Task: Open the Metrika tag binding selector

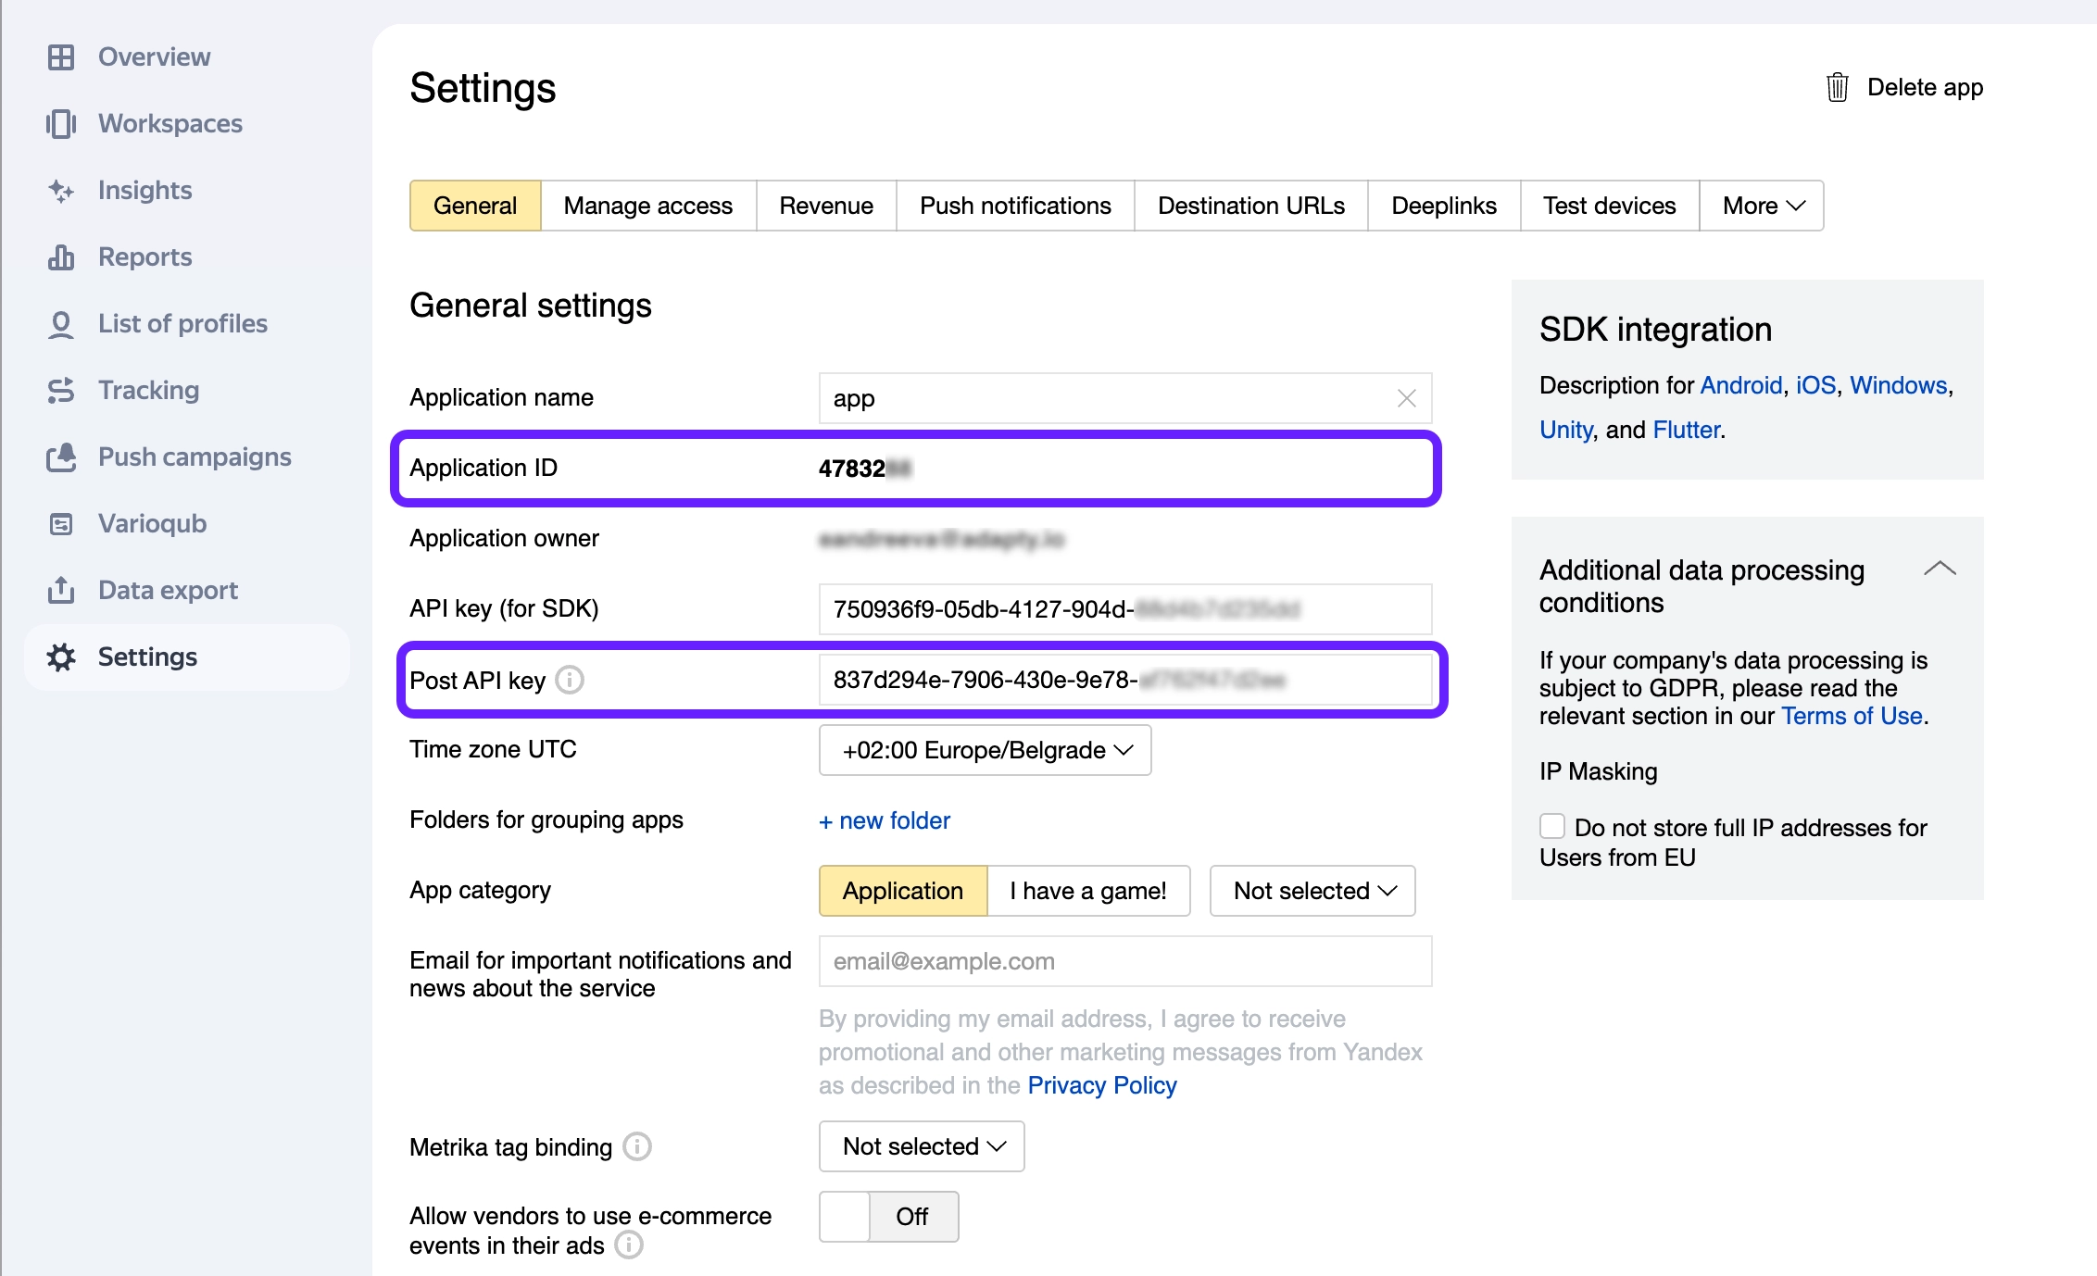Action: coord(921,1146)
